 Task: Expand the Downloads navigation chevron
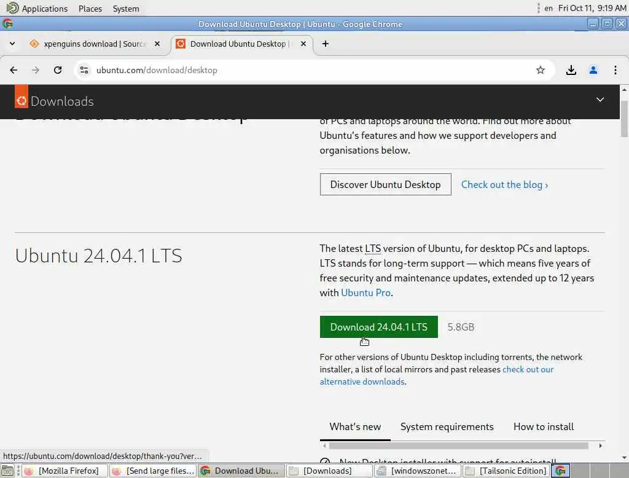click(x=600, y=100)
